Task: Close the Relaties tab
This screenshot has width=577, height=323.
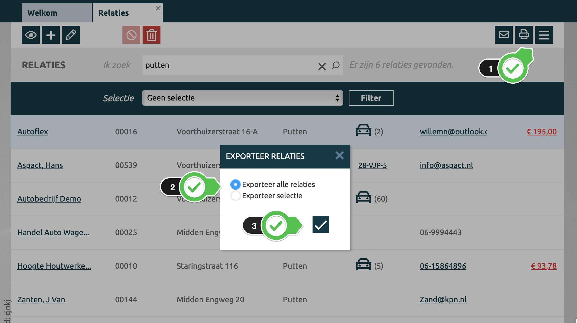Action: 158,8
